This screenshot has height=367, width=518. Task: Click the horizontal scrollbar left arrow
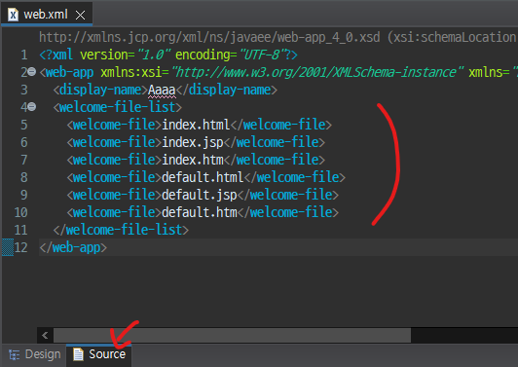pyautogui.click(x=45, y=336)
